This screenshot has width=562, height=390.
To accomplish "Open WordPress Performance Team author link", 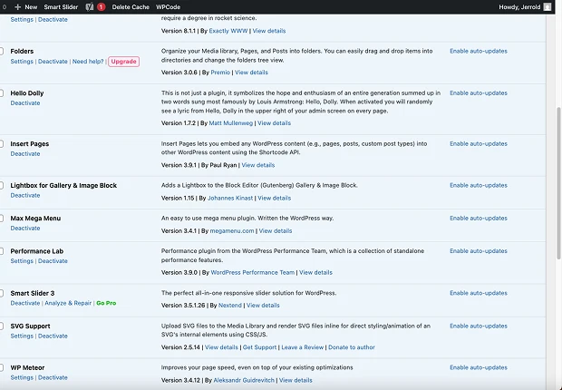I will pos(253,272).
